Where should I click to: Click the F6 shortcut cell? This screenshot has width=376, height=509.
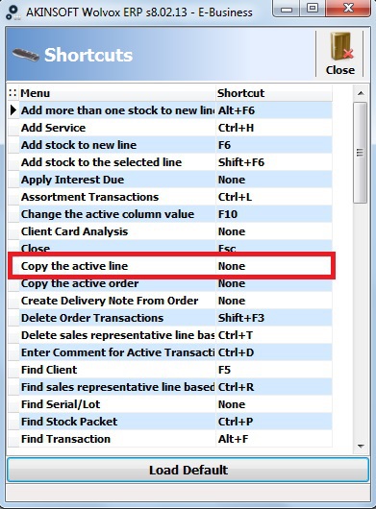[274, 145]
